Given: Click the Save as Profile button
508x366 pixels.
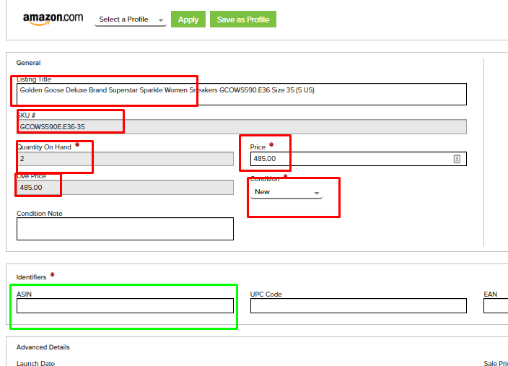Looking at the screenshot, I should pyautogui.click(x=243, y=19).
